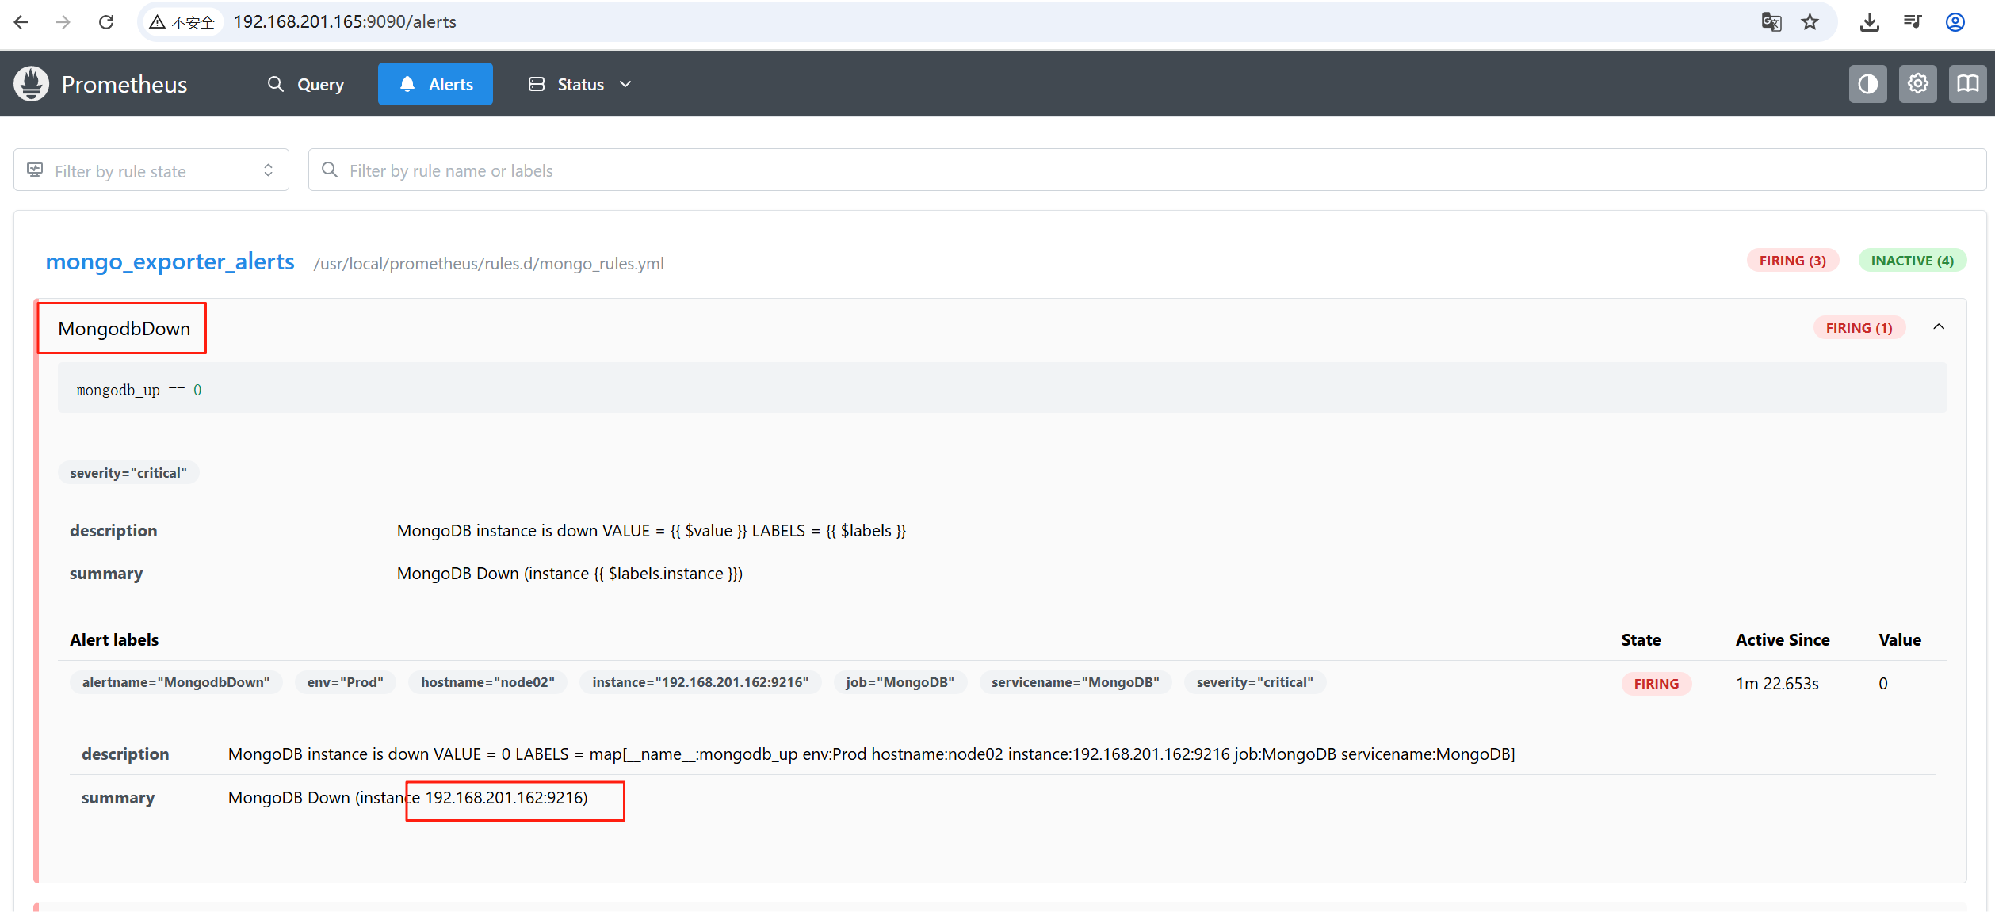
Task: Click the Prometheus flame logo
Action: (32, 84)
